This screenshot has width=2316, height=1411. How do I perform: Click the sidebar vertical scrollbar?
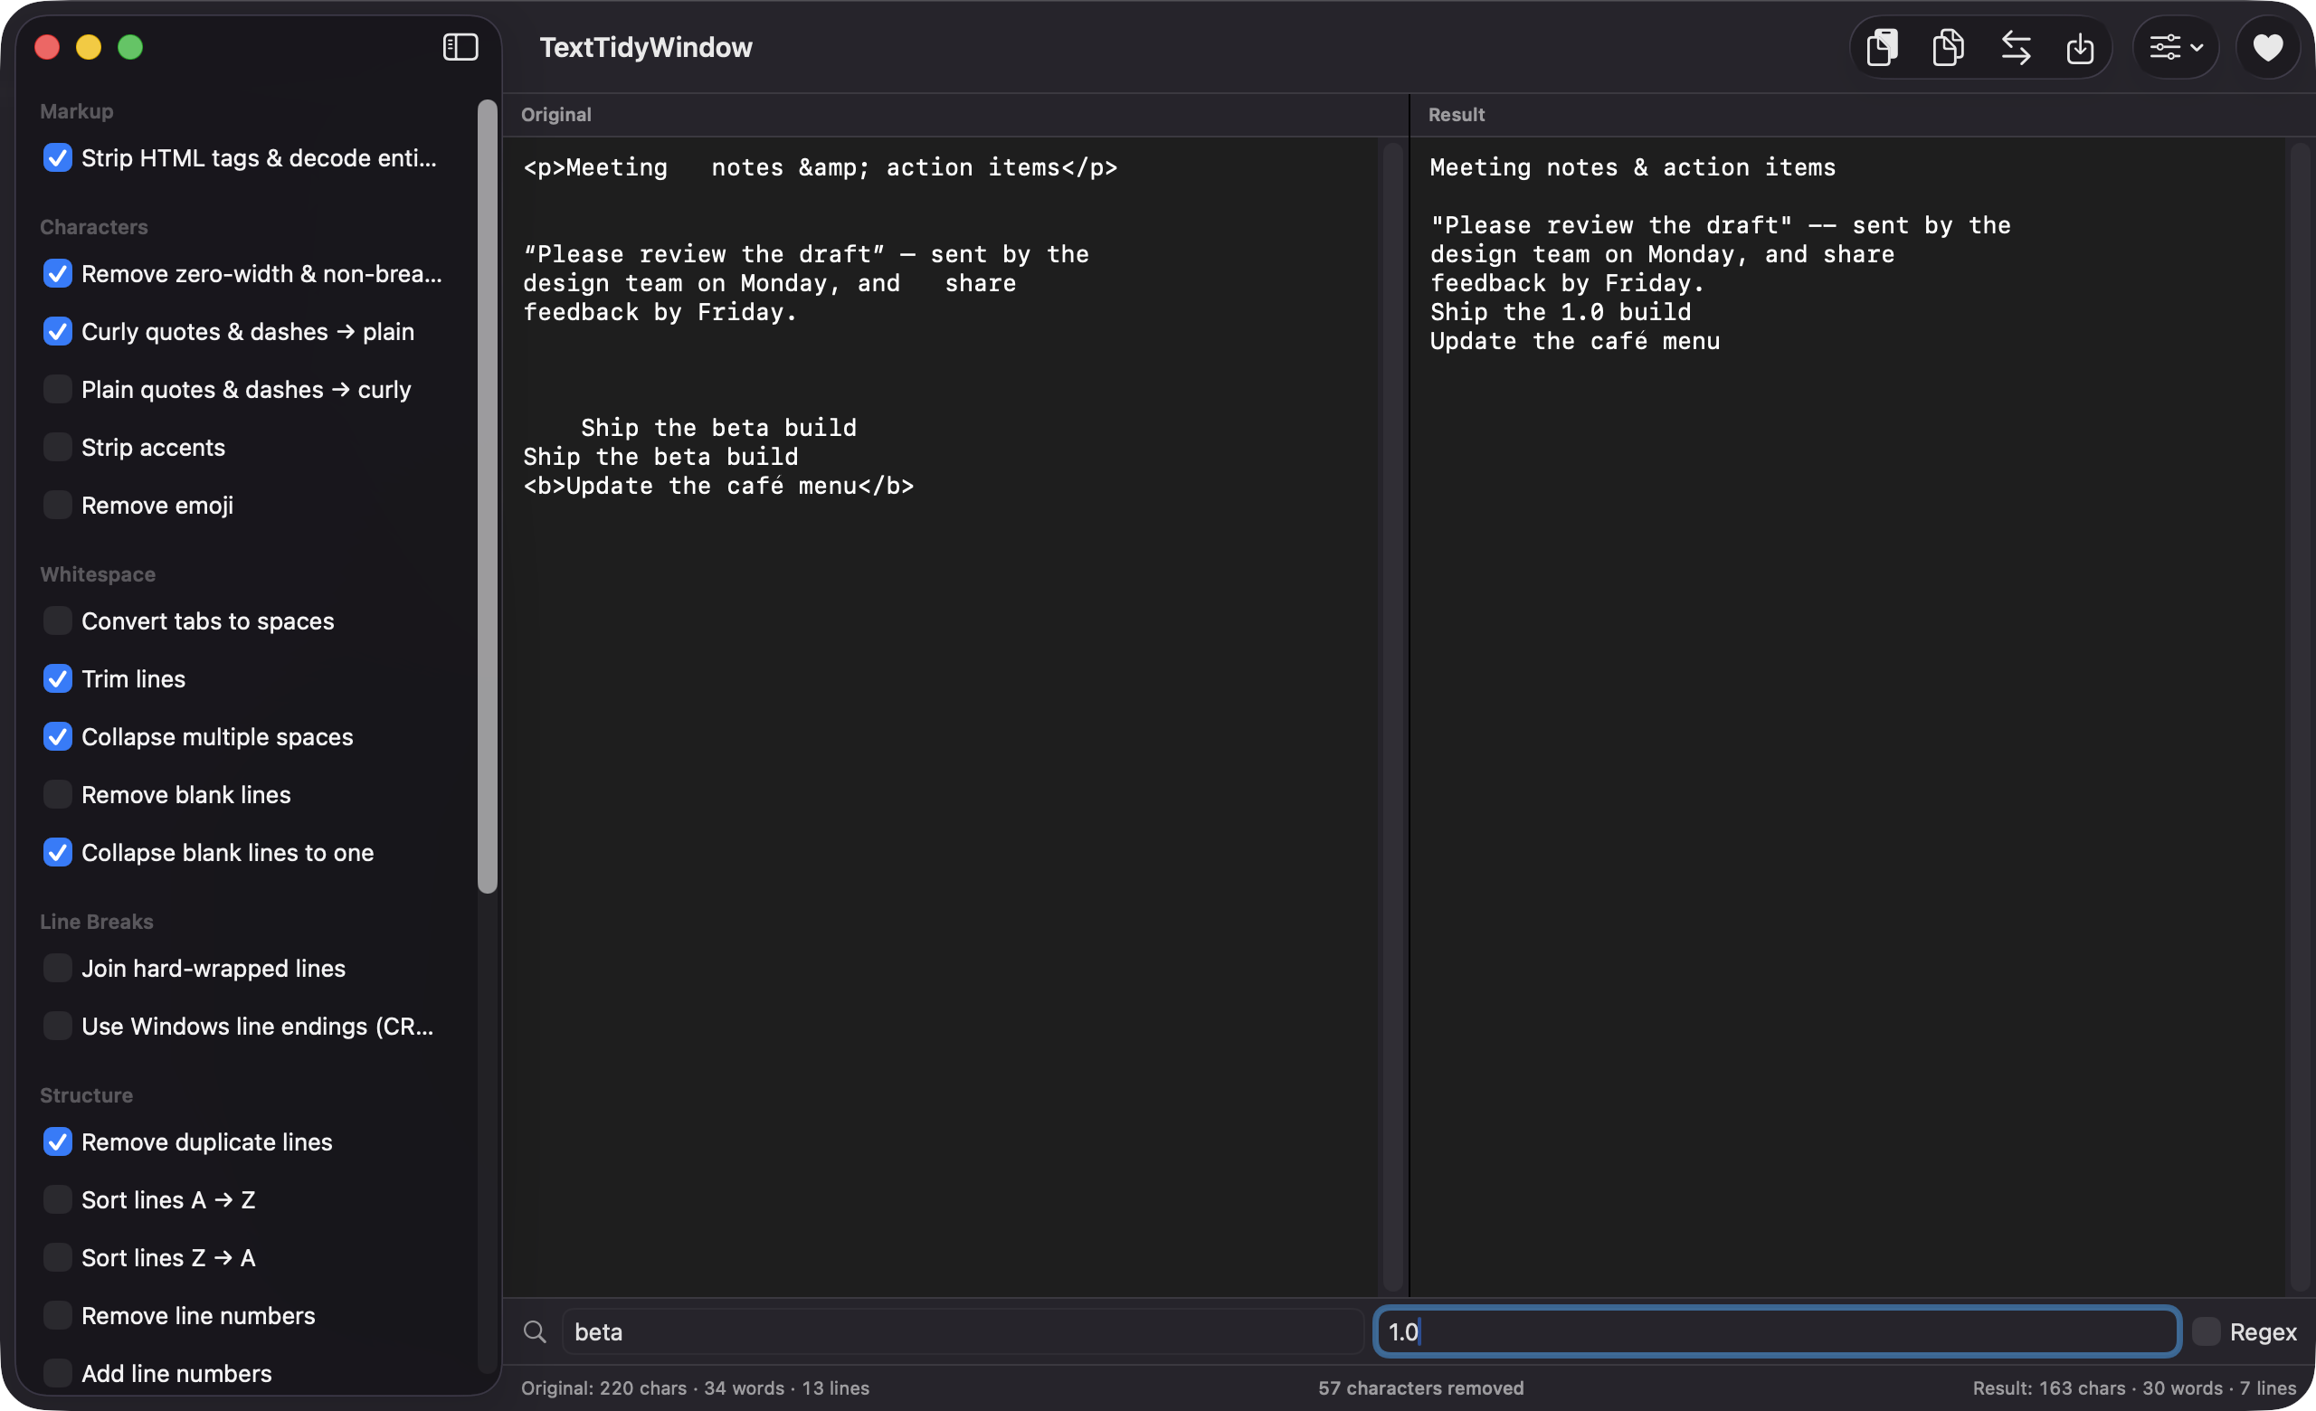pyautogui.click(x=487, y=496)
